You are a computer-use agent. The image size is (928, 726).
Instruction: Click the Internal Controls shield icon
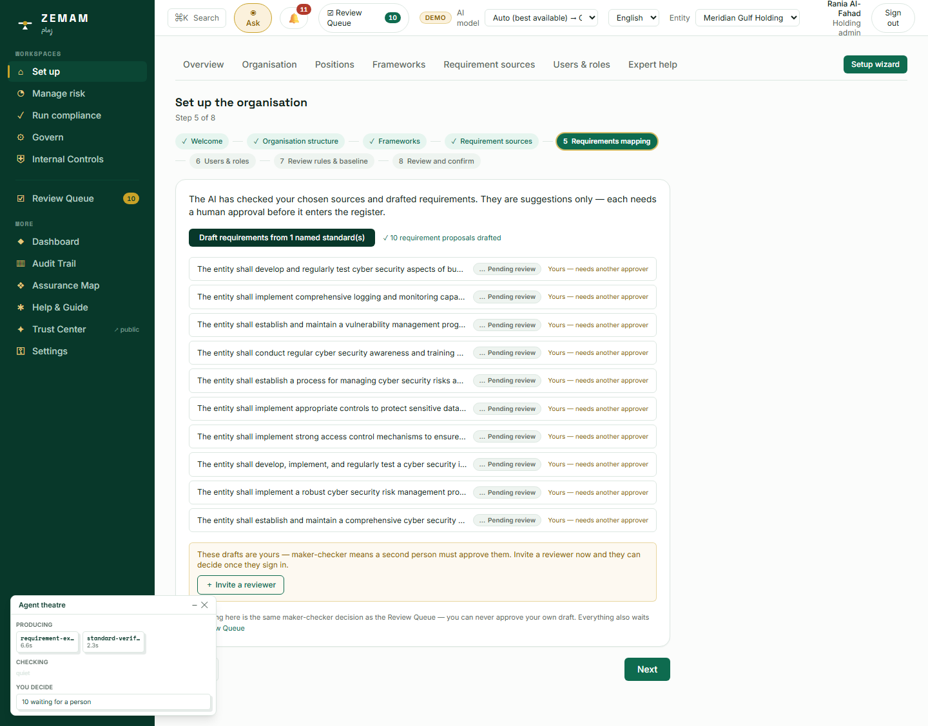click(21, 159)
